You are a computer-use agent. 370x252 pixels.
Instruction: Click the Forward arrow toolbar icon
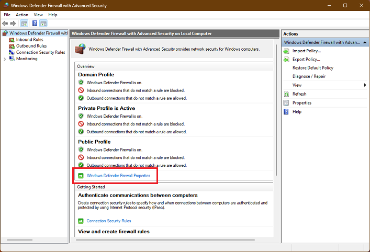(13, 24)
